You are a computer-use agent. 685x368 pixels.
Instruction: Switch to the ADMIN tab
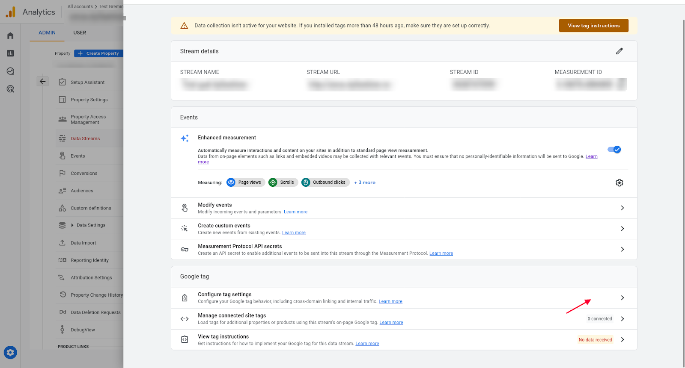[47, 32]
